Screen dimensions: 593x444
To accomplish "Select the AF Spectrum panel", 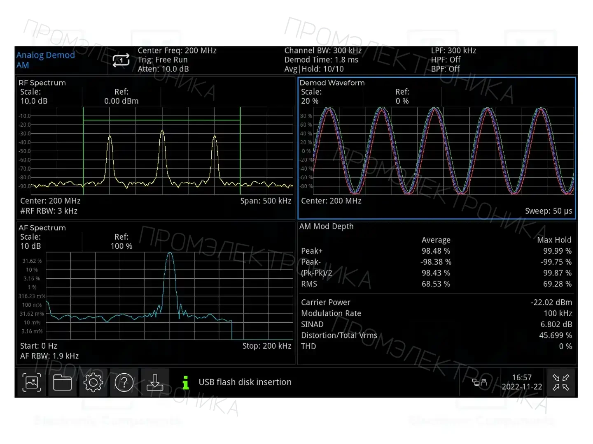I will pyautogui.click(x=156, y=293).
